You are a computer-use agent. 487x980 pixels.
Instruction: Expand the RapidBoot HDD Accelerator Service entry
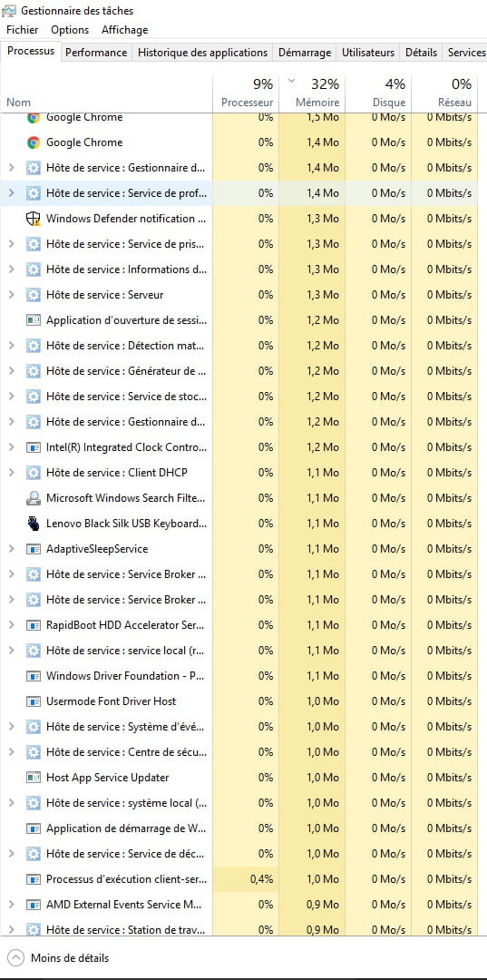(11, 625)
